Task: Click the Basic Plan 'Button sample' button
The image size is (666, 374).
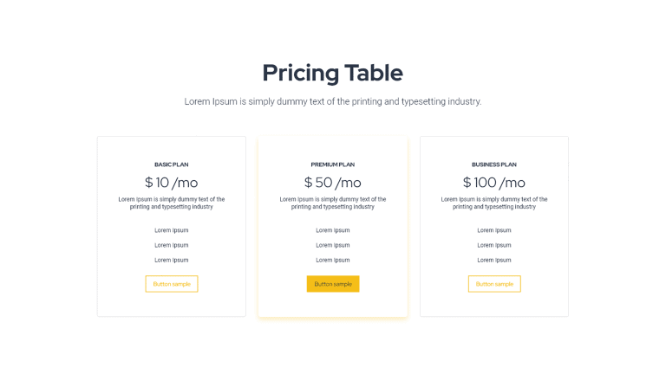Action: (x=172, y=284)
